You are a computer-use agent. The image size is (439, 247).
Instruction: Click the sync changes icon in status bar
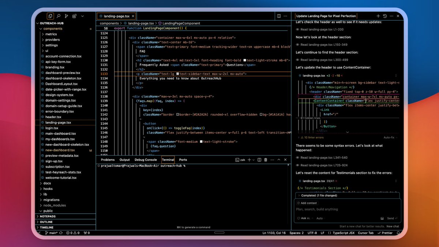[61, 233]
